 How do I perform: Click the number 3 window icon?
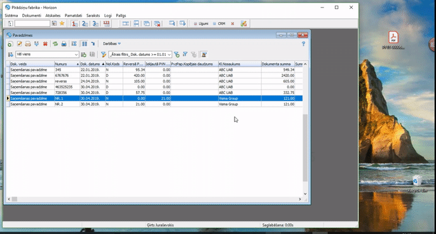click(x=95, y=24)
